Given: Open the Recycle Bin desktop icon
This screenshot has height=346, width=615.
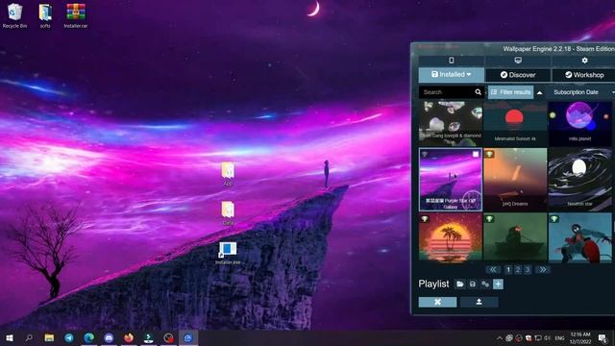Looking at the screenshot, I should coord(15,16).
